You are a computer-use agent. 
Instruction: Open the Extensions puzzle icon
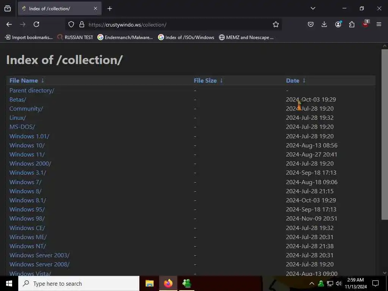[352, 24]
